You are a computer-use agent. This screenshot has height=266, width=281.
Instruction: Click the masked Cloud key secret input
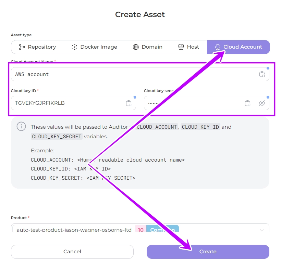192,103
